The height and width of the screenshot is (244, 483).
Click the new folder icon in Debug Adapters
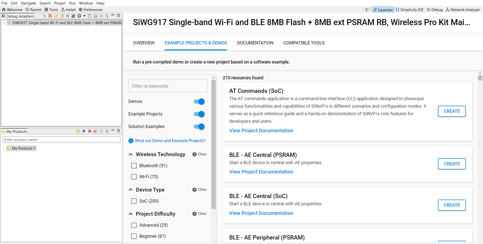(56, 16)
